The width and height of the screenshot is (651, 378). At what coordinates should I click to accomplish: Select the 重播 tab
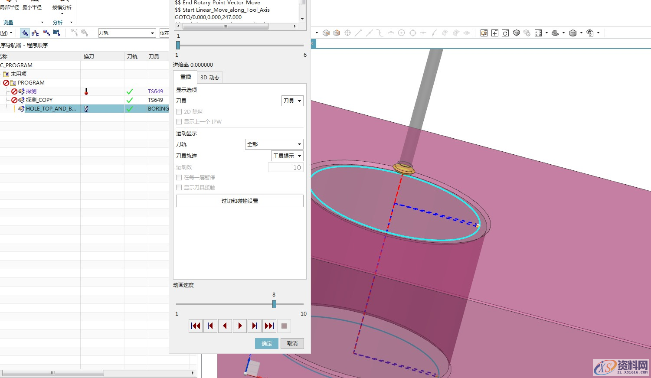186,77
